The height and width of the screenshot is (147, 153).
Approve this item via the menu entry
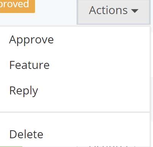75,40
